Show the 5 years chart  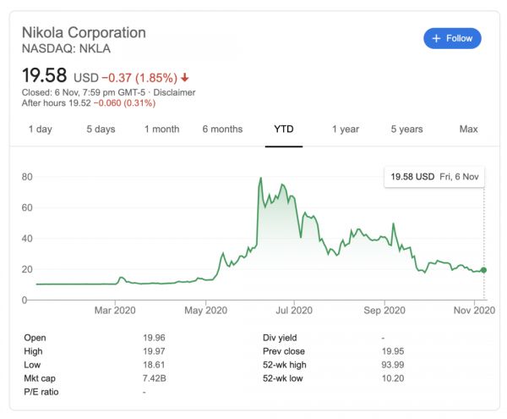coord(406,130)
